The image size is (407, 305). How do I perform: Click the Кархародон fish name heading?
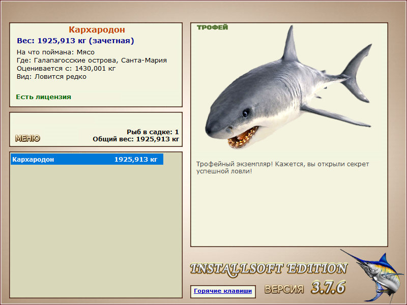pyautogui.click(x=97, y=29)
